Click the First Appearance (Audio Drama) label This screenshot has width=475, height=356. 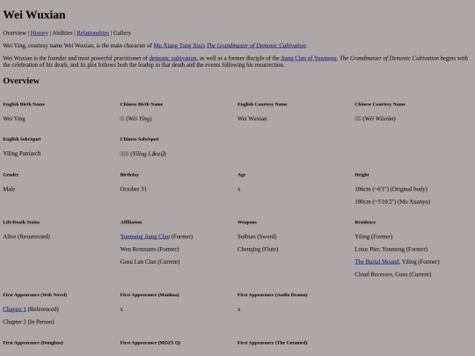[273, 294]
